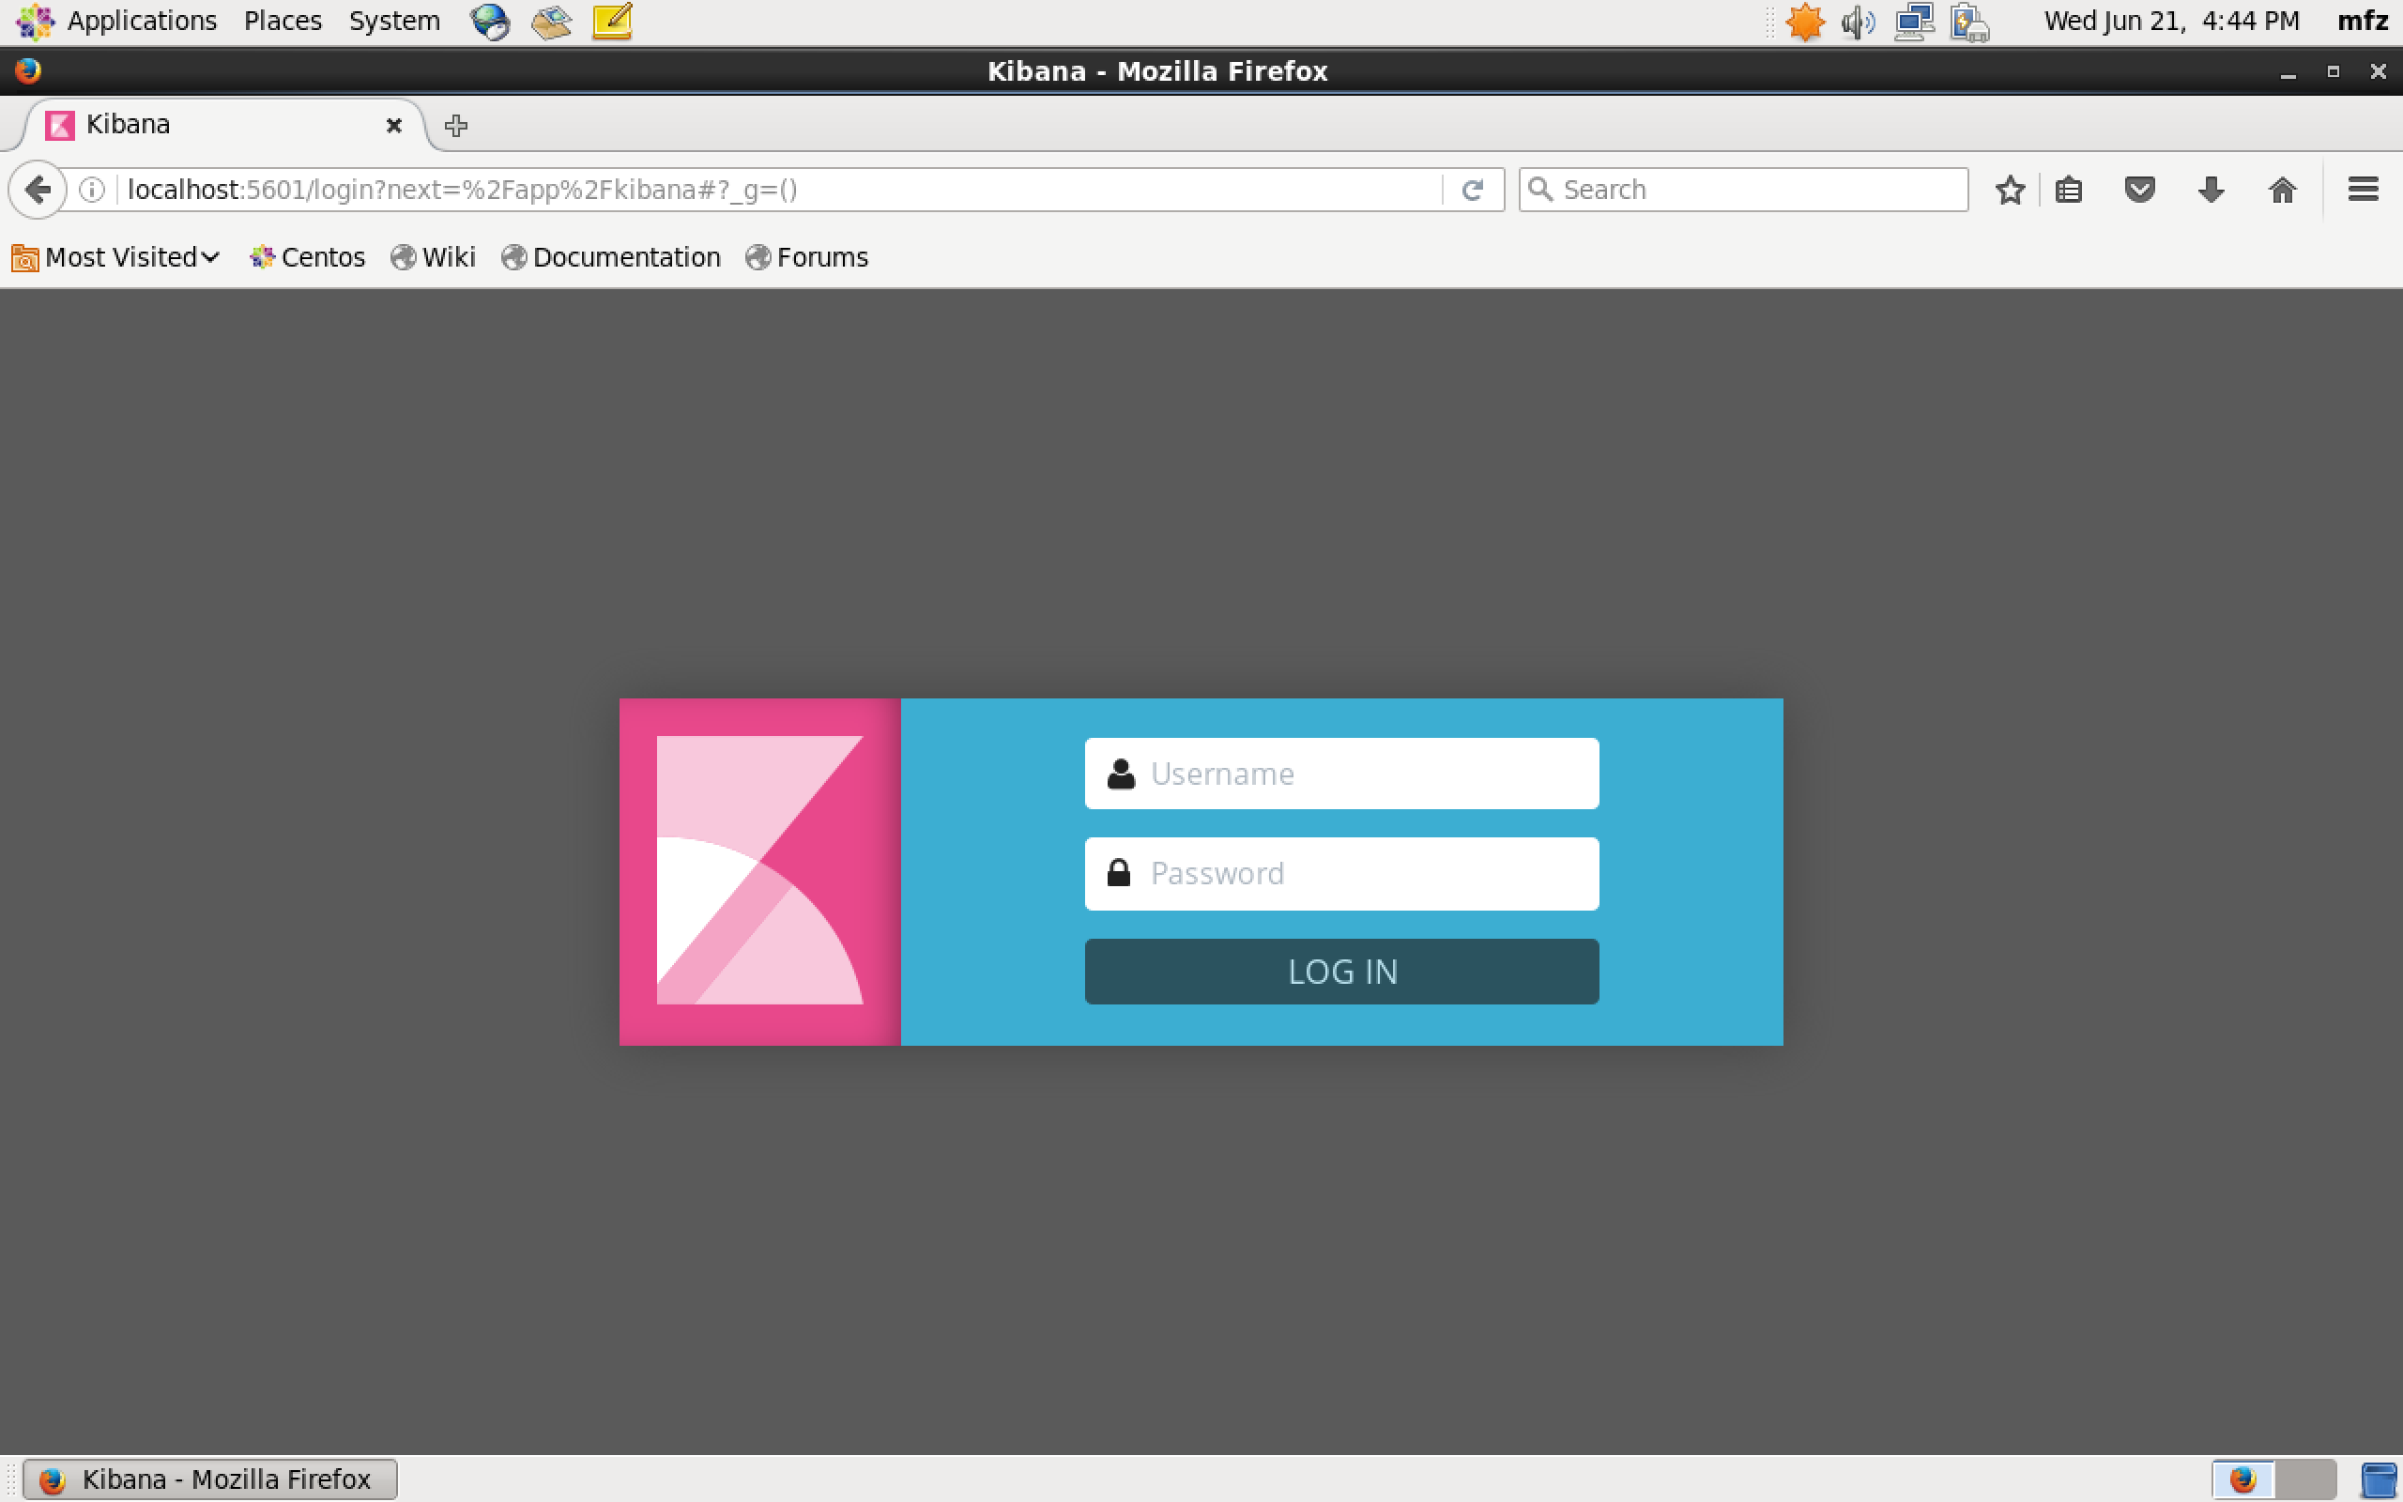
Task: Open the Centos bookmark
Action: coord(307,257)
